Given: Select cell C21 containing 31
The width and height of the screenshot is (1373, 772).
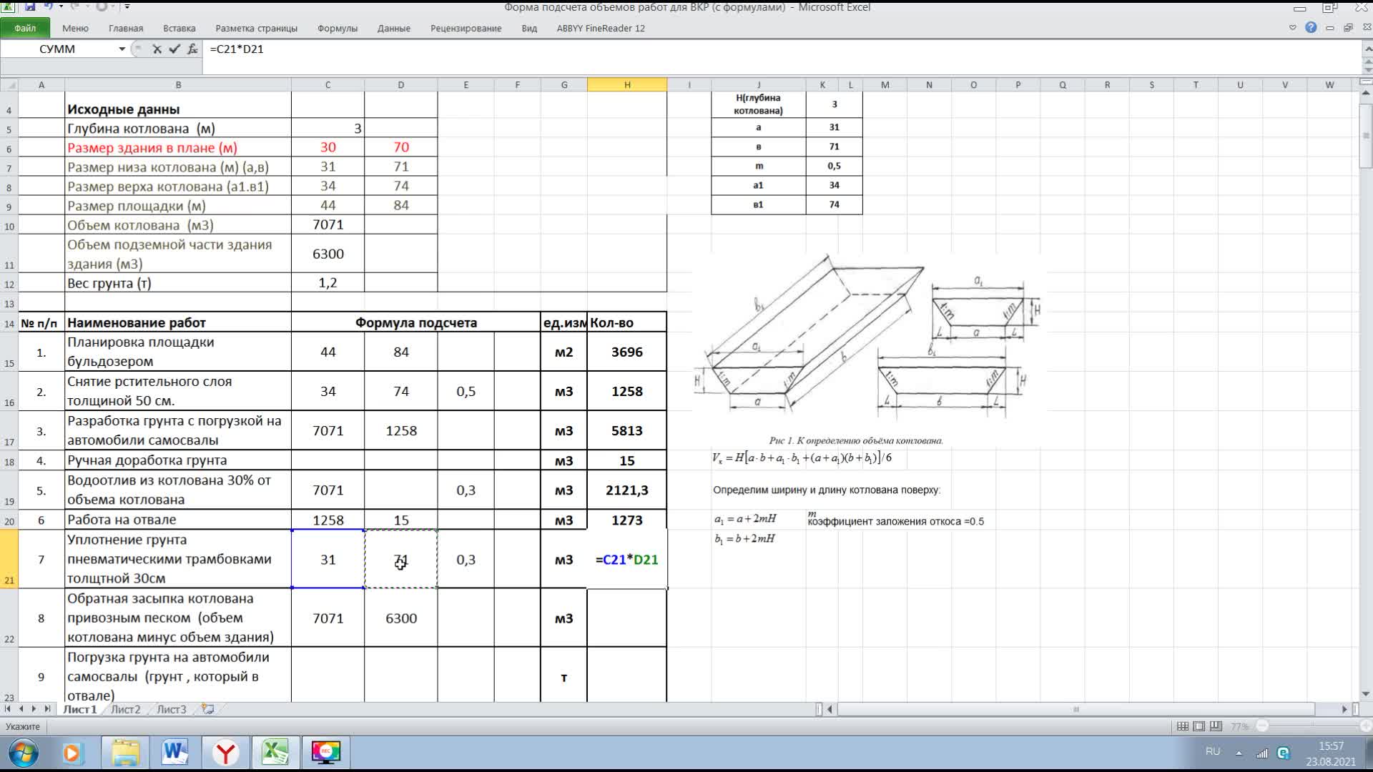Looking at the screenshot, I should pyautogui.click(x=328, y=559).
